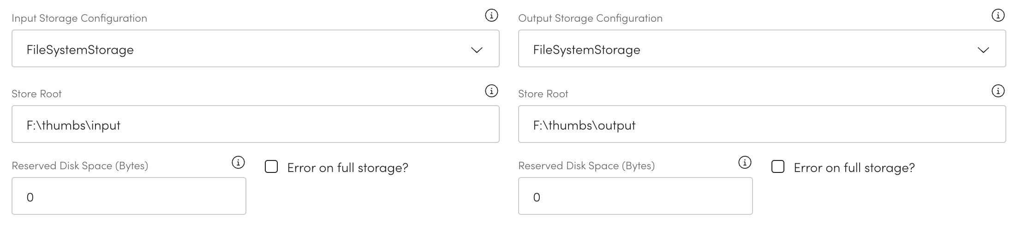Image resolution: width=1016 pixels, height=225 pixels.
Task: Click the info icon beside Input Storage Configuration
Action: (x=491, y=16)
